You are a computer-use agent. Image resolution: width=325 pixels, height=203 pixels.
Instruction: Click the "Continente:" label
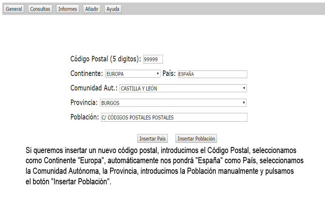87,73
